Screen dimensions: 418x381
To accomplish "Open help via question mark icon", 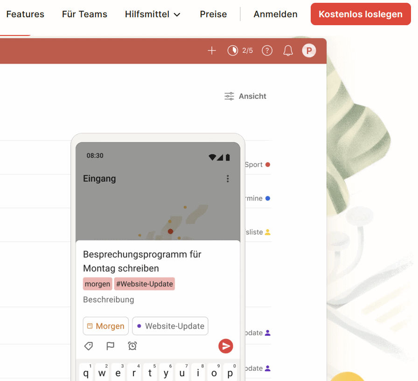I will tap(267, 50).
